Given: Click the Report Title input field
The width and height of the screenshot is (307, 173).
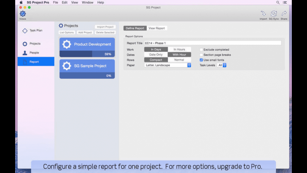Looking at the screenshot, I should pyautogui.click(x=213, y=43).
